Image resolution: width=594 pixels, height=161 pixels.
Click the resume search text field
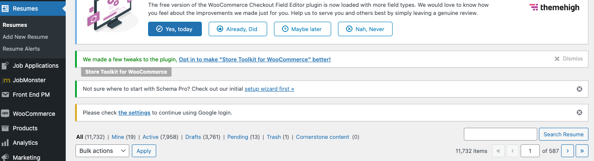pos(501,134)
